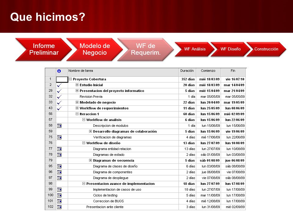Image resolution: width=293 pixels, height=220 pixels.
Task: Click the checkmark for Modelado de negocio
Action: (x=59, y=103)
